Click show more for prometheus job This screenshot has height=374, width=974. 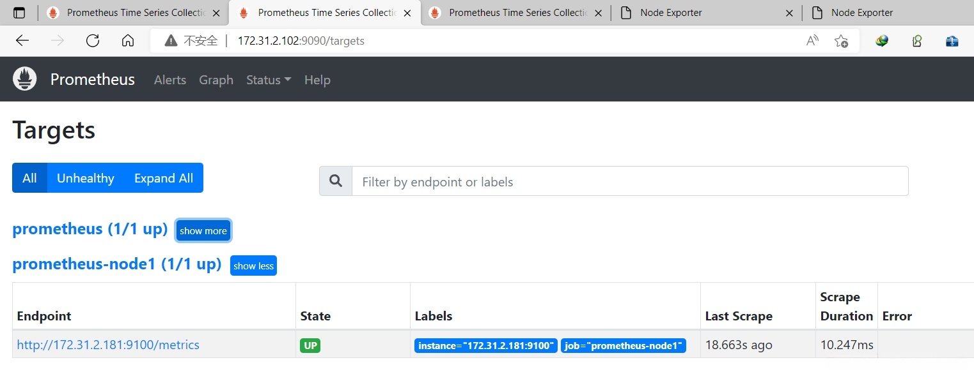tap(203, 231)
